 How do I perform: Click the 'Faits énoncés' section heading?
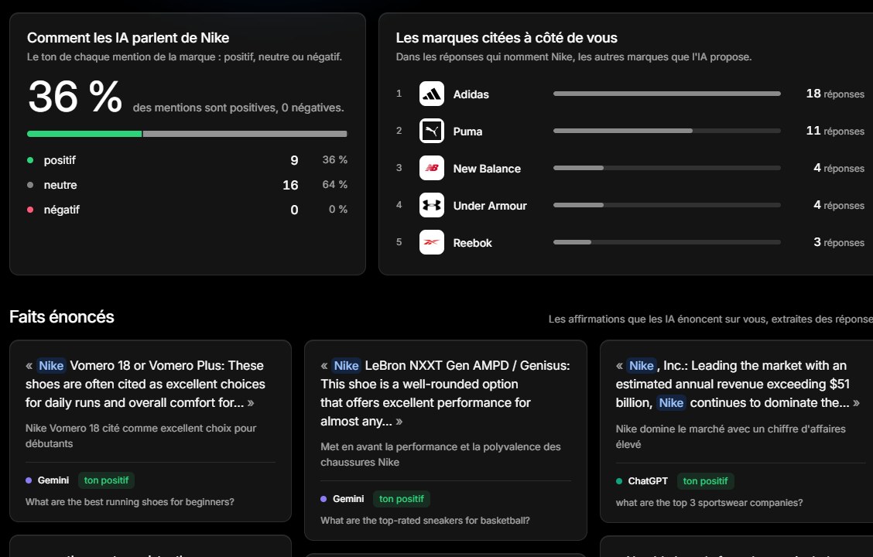62,316
